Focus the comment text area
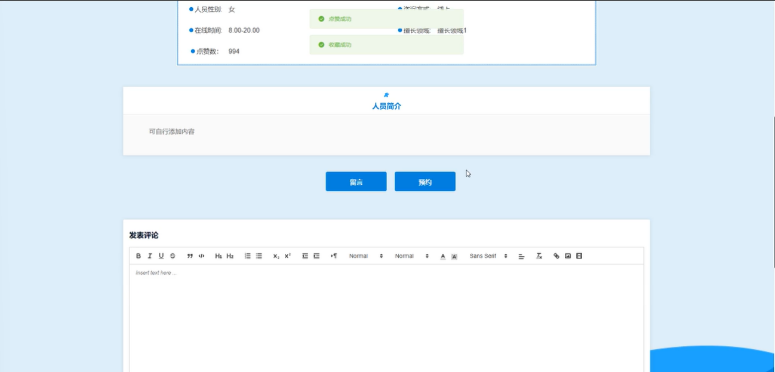775x372 pixels. [386, 318]
